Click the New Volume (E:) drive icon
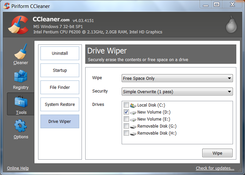 point(133,120)
